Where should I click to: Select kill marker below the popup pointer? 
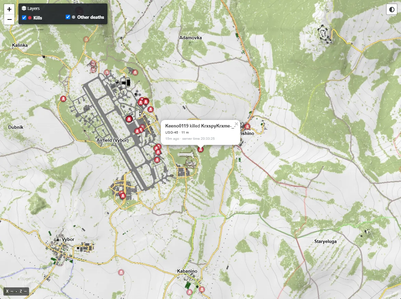(200, 149)
